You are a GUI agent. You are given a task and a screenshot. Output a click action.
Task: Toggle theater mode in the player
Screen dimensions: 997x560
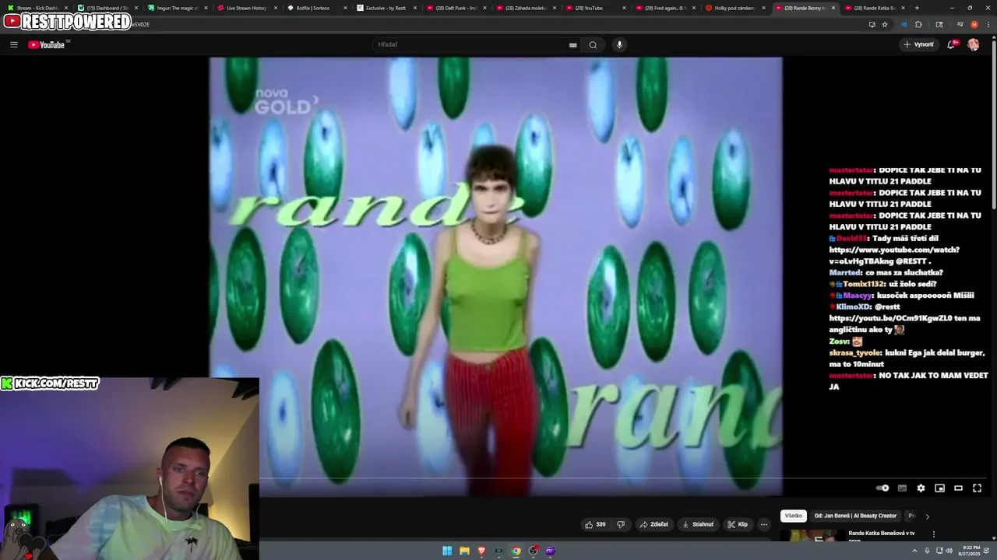pos(958,488)
